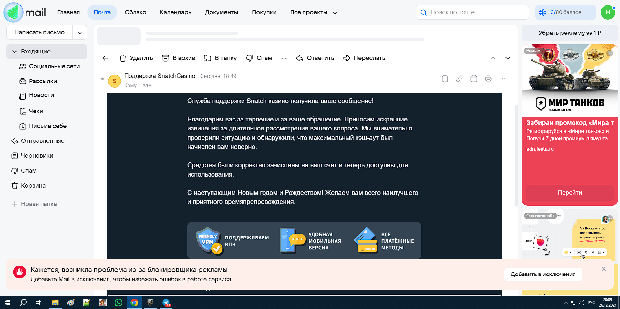Open the Все проекты dropdown menu
This screenshot has width=620, height=309.
point(314,12)
